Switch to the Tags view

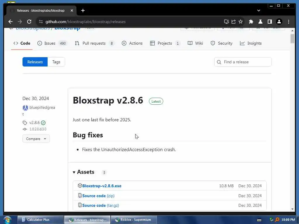click(x=56, y=62)
